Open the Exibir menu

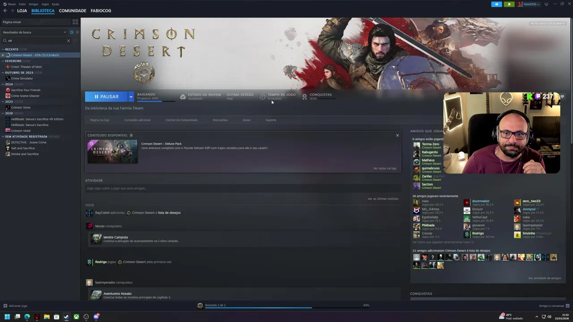pos(22,4)
